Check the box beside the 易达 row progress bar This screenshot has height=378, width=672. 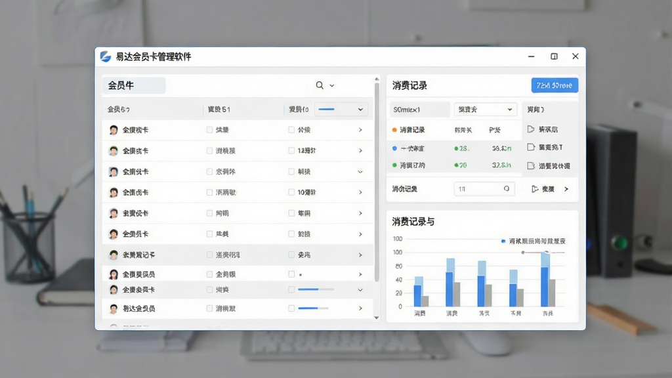click(x=291, y=308)
